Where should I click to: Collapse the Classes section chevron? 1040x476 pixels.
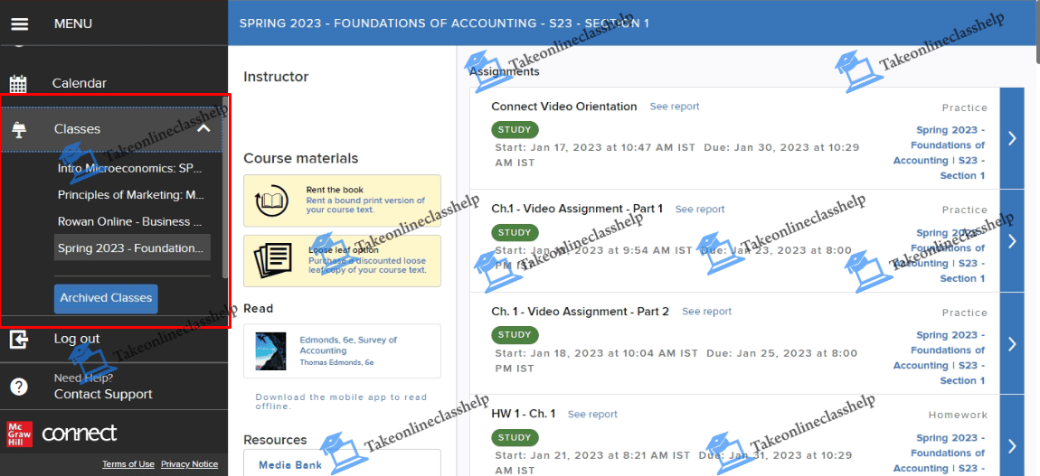[203, 128]
